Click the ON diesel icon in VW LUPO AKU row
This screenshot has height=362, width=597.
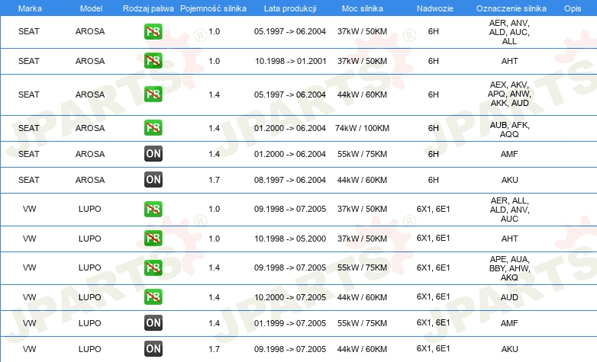point(153,349)
